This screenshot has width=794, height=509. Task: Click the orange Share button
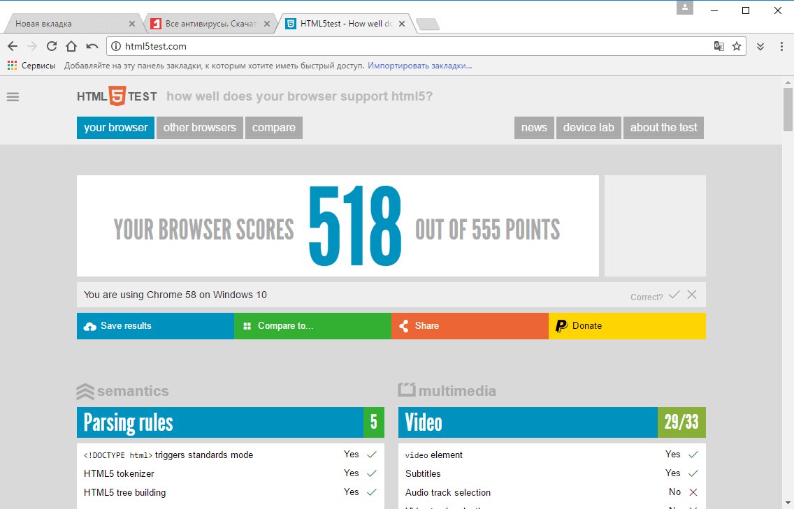(x=470, y=326)
